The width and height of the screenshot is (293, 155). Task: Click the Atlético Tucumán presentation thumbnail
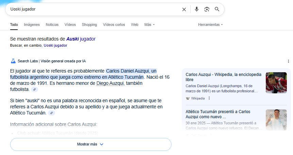(276, 120)
